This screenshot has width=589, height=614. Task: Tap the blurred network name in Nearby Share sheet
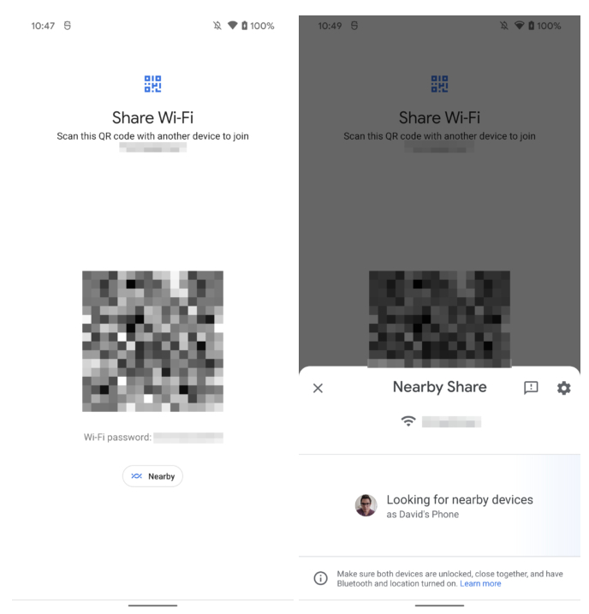point(451,421)
